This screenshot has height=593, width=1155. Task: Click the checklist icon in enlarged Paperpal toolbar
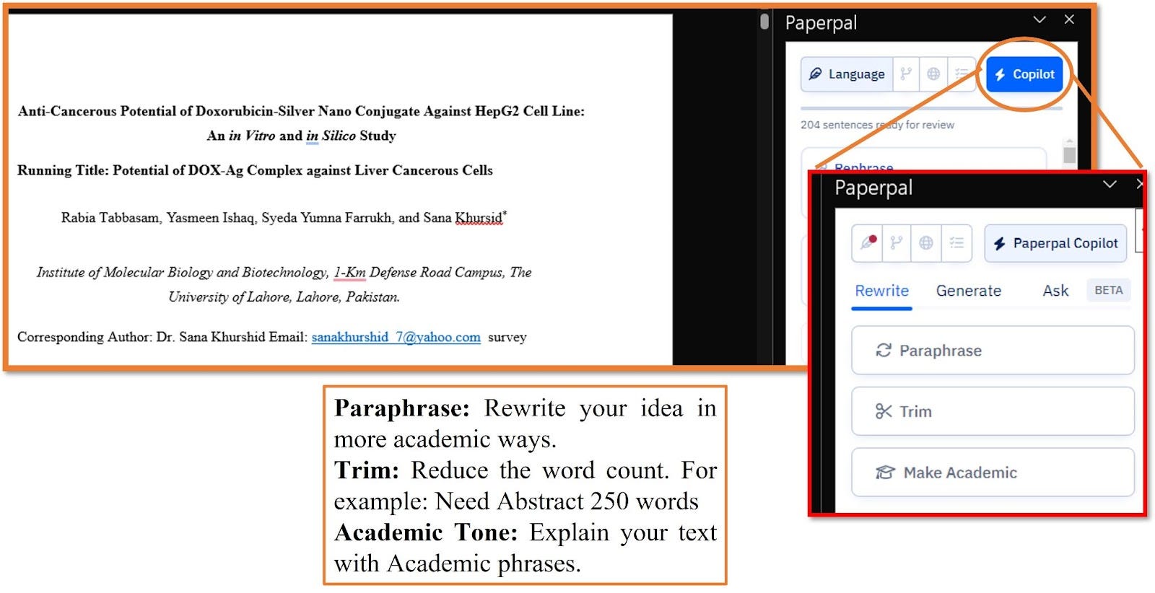956,242
